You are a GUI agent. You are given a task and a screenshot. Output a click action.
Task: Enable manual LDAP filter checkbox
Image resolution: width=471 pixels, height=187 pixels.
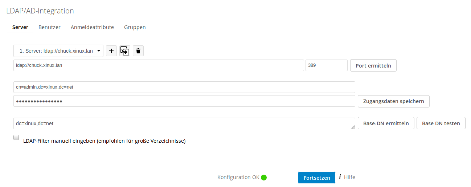click(x=16, y=138)
